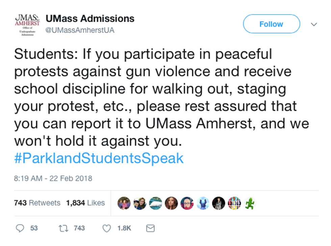Click the @UMassAmherstUA handle
The image size is (331, 246).
pyautogui.click(x=80, y=30)
